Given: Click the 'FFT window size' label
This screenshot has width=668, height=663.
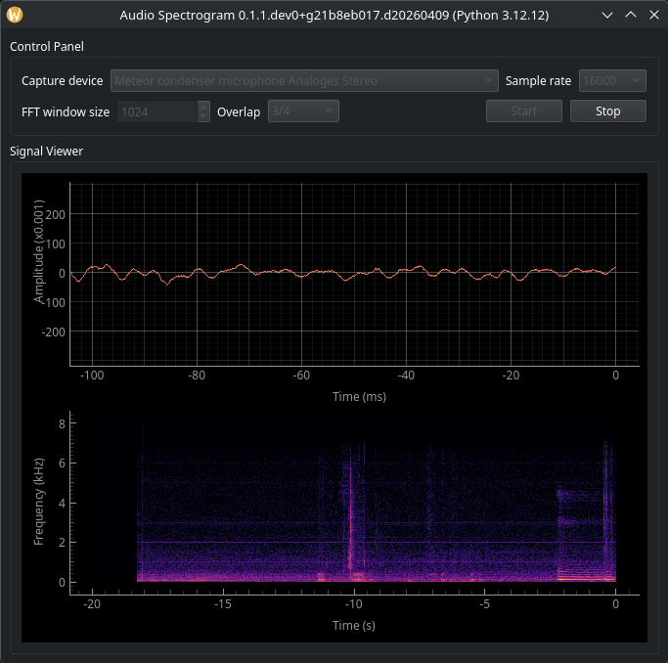Looking at the screenshot, I should 66,112.
